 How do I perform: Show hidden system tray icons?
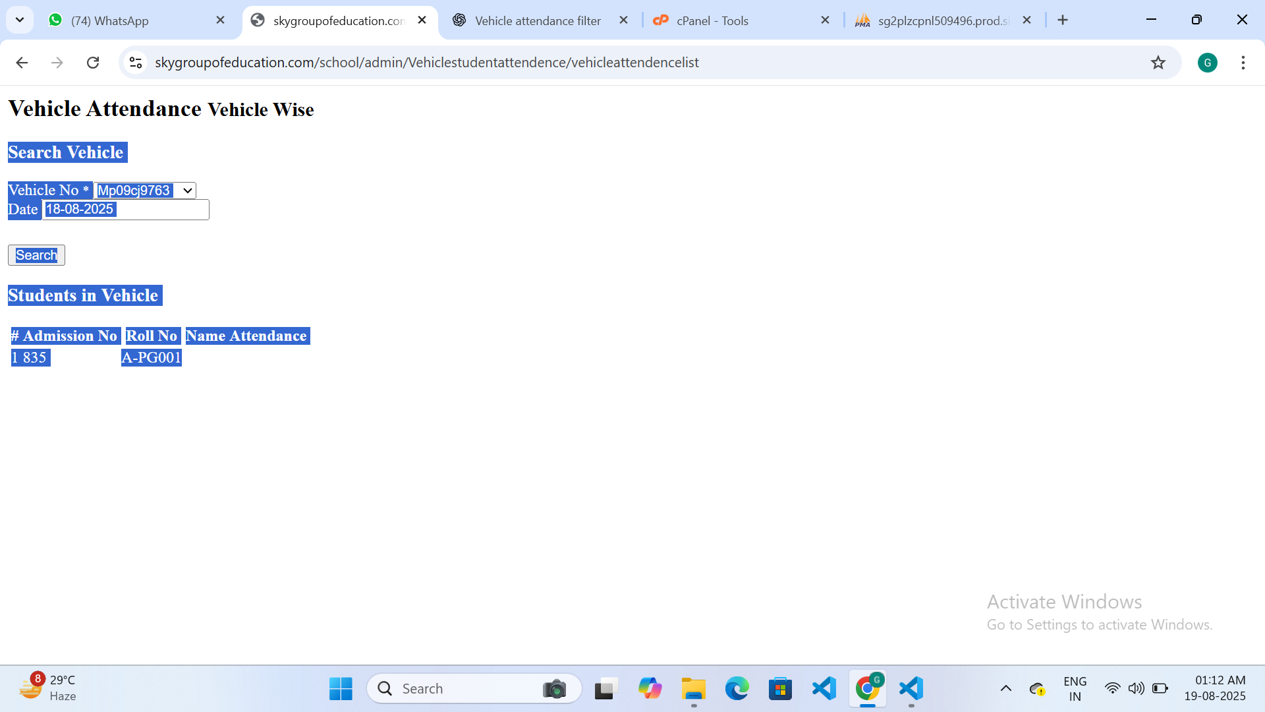click(1005, 688)
